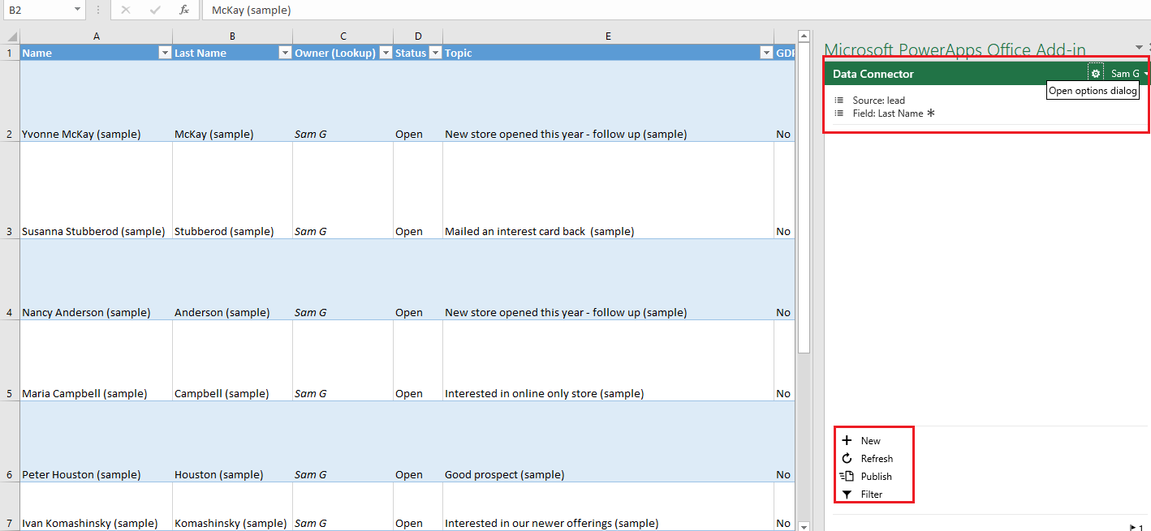
Task: Click the list icon beside Source: lead
Action: tap(839, 101)
